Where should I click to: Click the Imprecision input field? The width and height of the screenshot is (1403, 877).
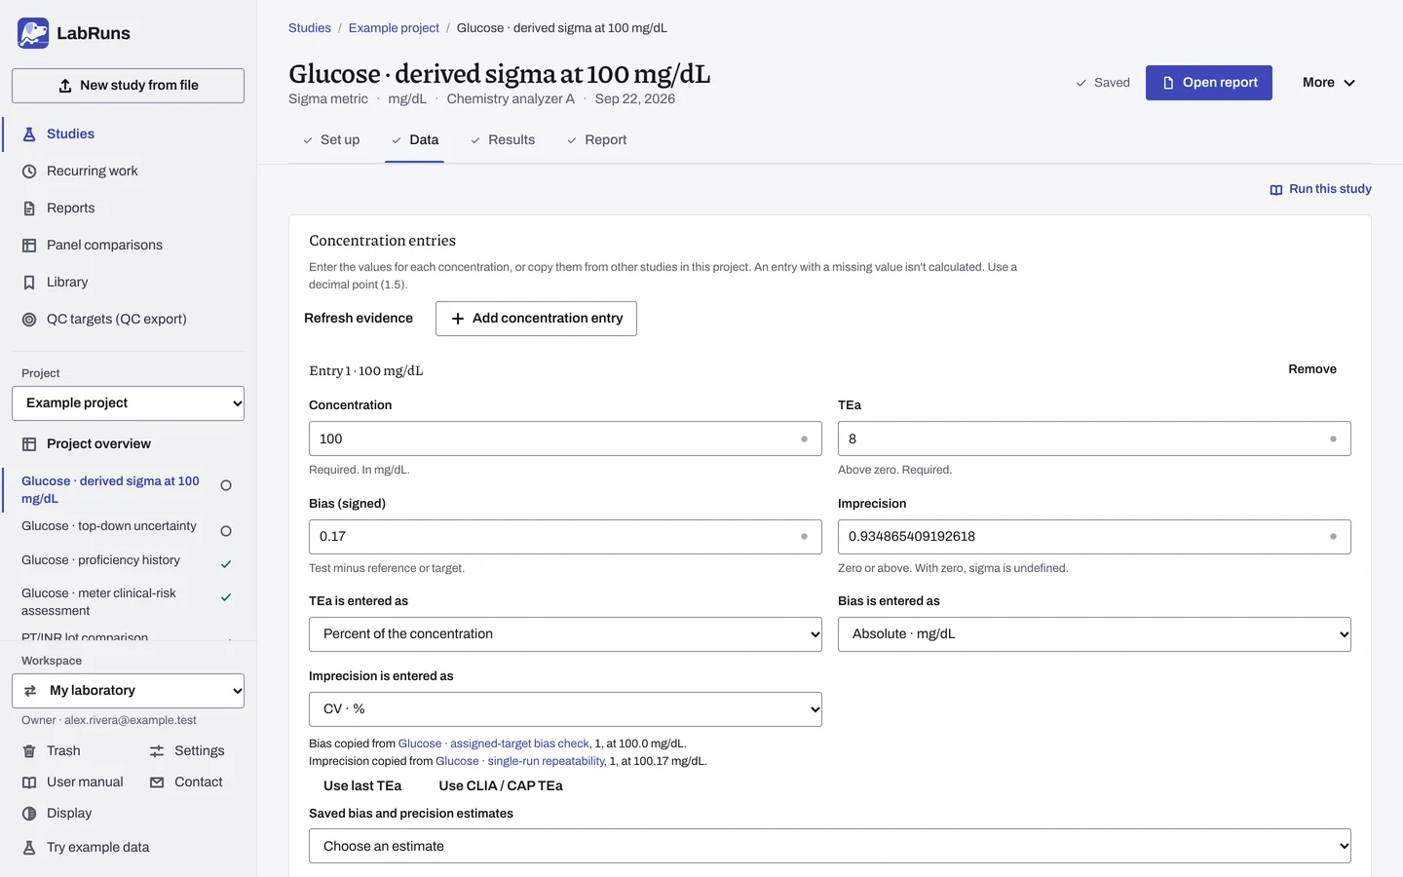pos(1094,537)
